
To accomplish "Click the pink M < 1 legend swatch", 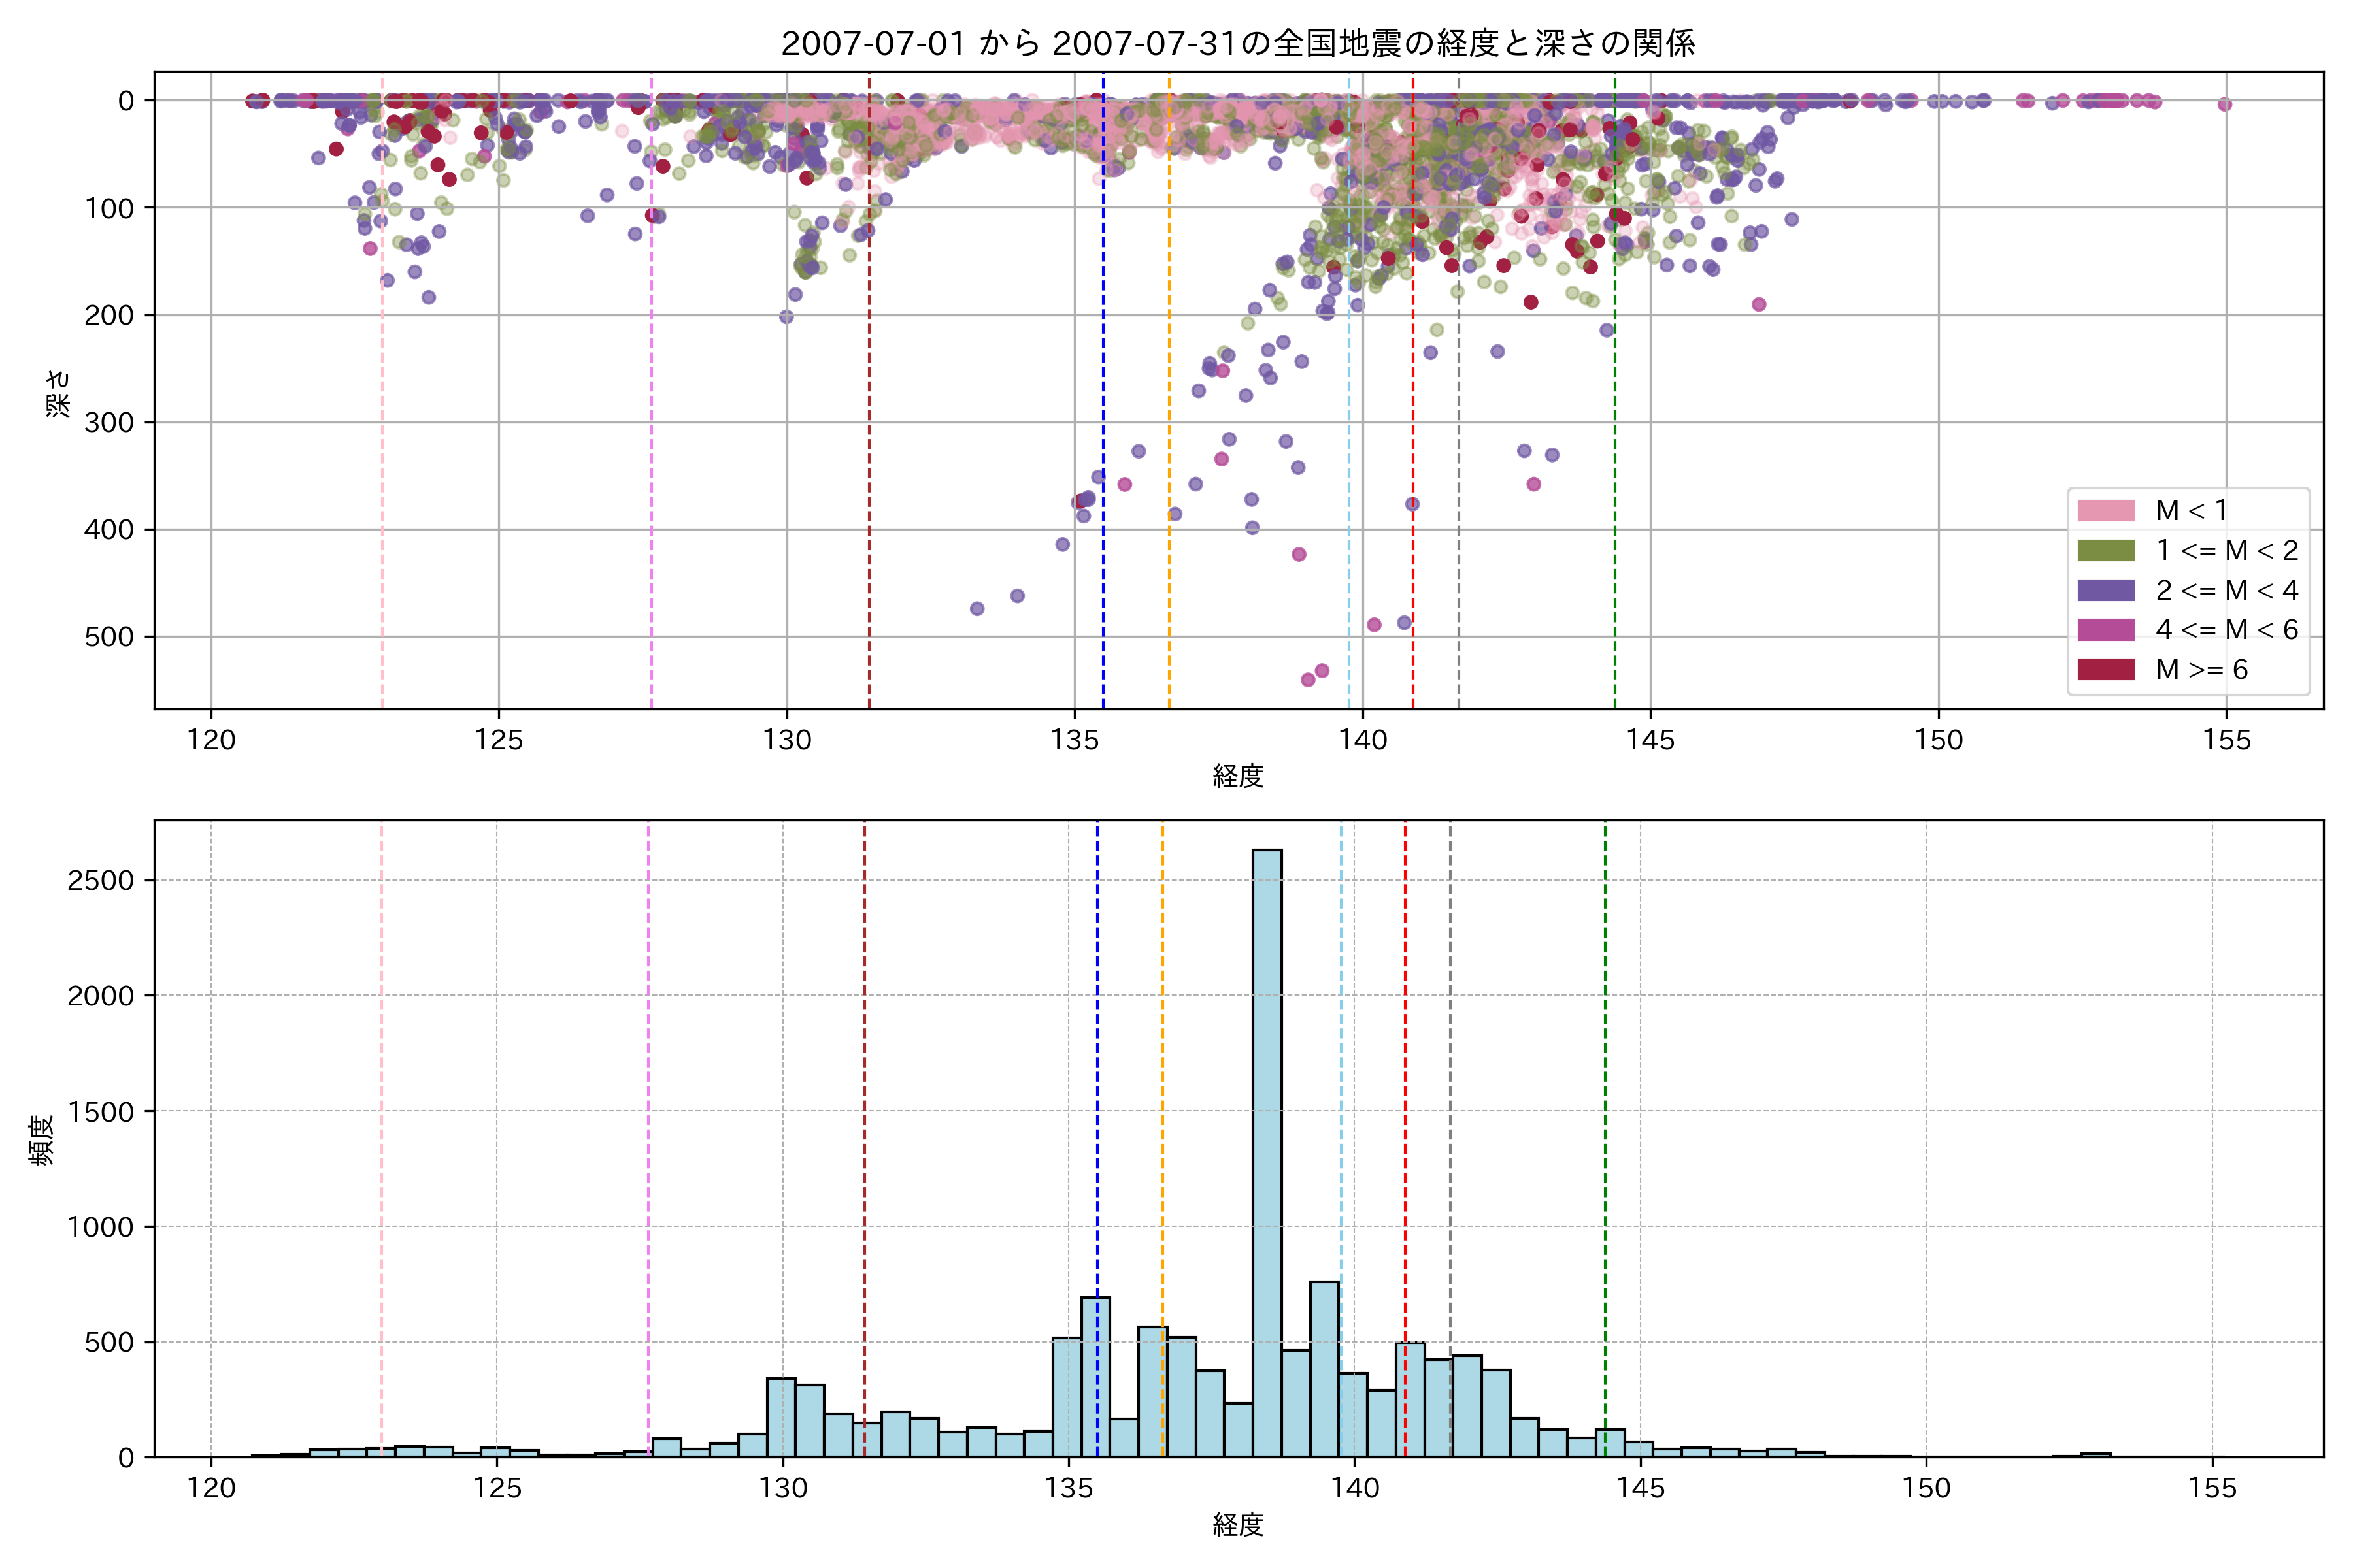I will click(2105, 511).
